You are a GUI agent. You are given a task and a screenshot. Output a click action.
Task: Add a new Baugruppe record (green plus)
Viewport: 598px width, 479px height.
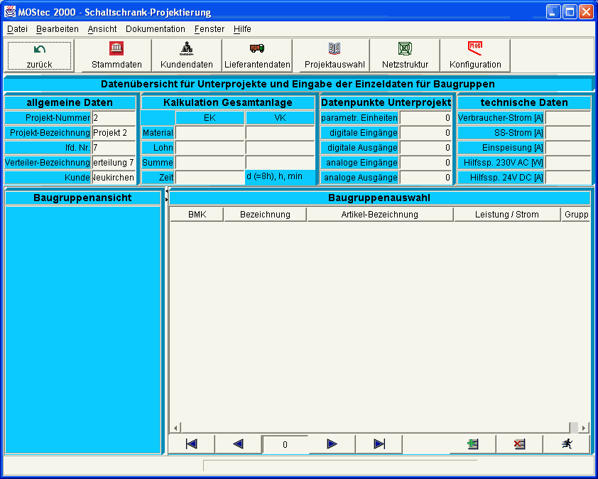pos(472,444)
